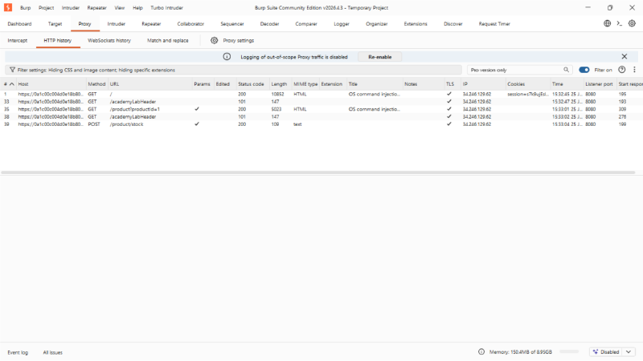
Task: Open the View menu
Action: 119,7
